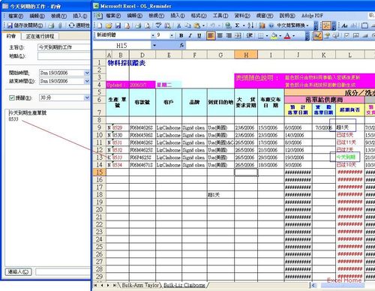Click the horizontal scrollbar left arrow in Excel

tap(313, 285)
